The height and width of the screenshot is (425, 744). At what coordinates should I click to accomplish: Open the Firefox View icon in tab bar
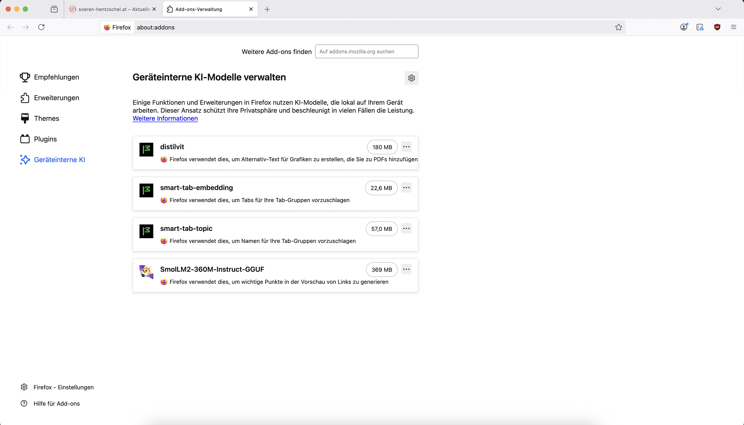[x=54, y=9]
